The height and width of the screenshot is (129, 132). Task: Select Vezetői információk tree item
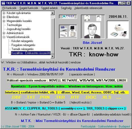[x=18, y=37]
